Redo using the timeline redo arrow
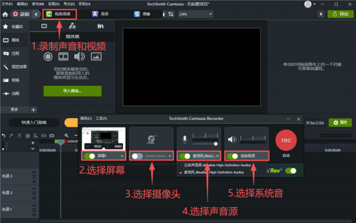Screen dimensions: 356x223 point(12,135)
